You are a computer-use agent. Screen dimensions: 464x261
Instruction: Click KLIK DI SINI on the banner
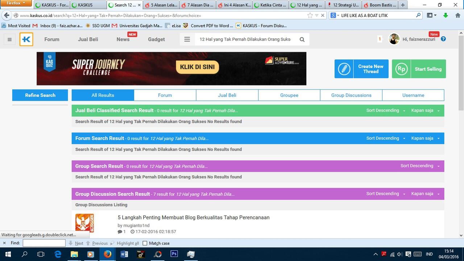click(x=198, y=67)
